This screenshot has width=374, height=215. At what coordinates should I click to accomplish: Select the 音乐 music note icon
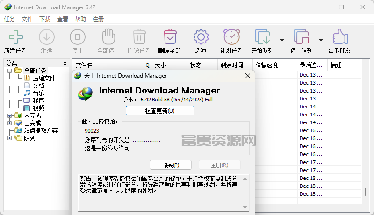coord(27,93)
